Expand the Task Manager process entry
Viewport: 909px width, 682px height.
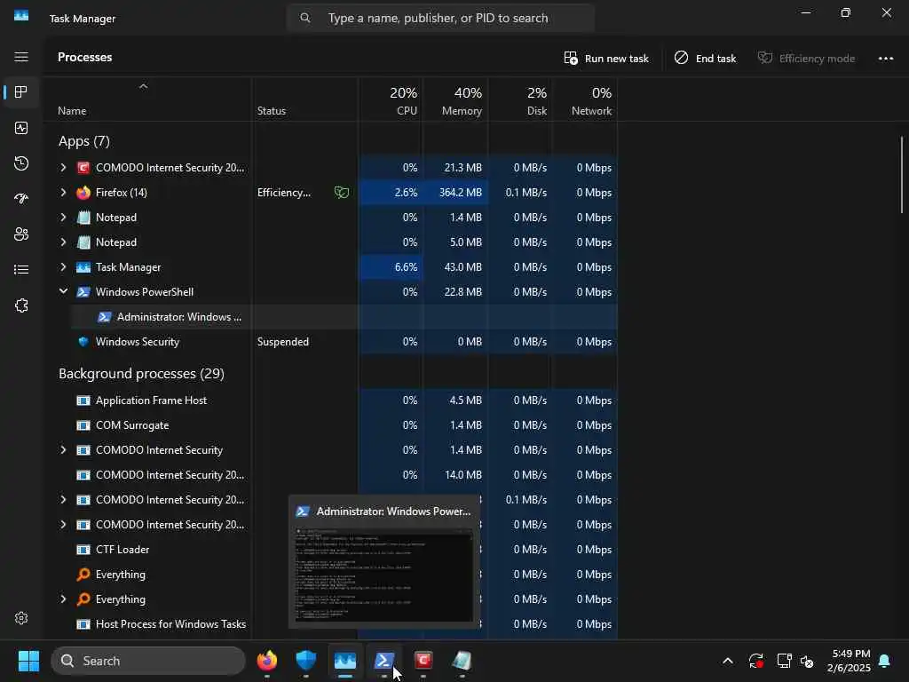[63, 266]
